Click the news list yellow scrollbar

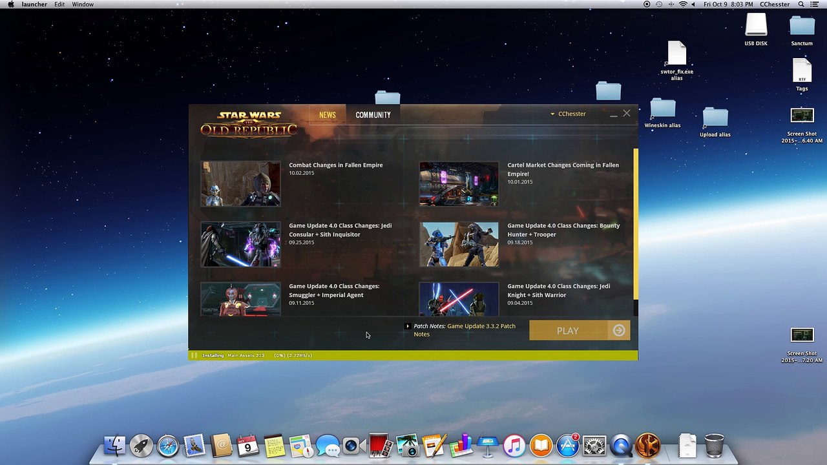pyautogui.click(x=636, y=223)
